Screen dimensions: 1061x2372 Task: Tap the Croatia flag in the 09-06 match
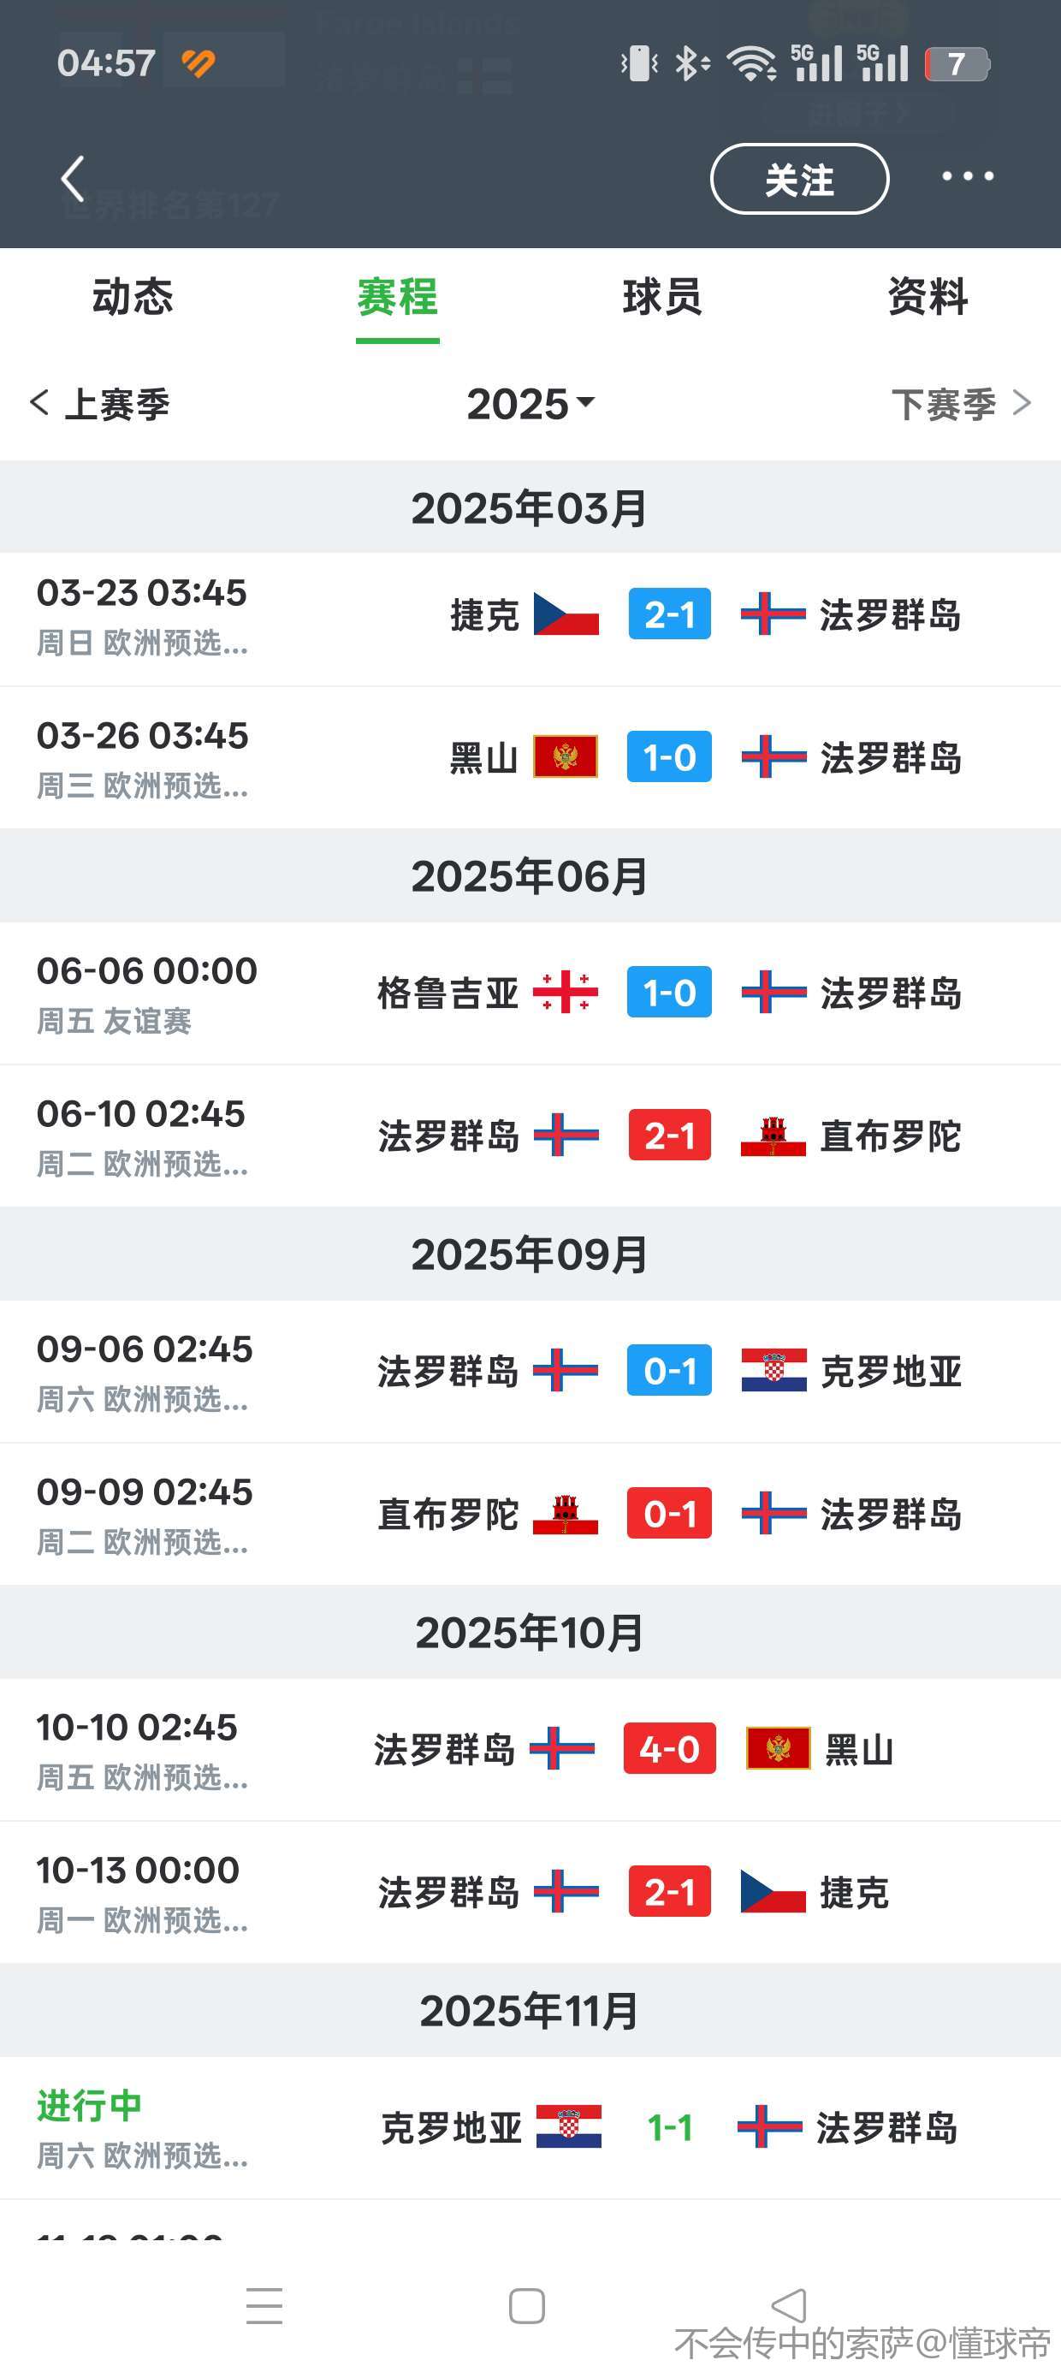tap(773, 1370)
